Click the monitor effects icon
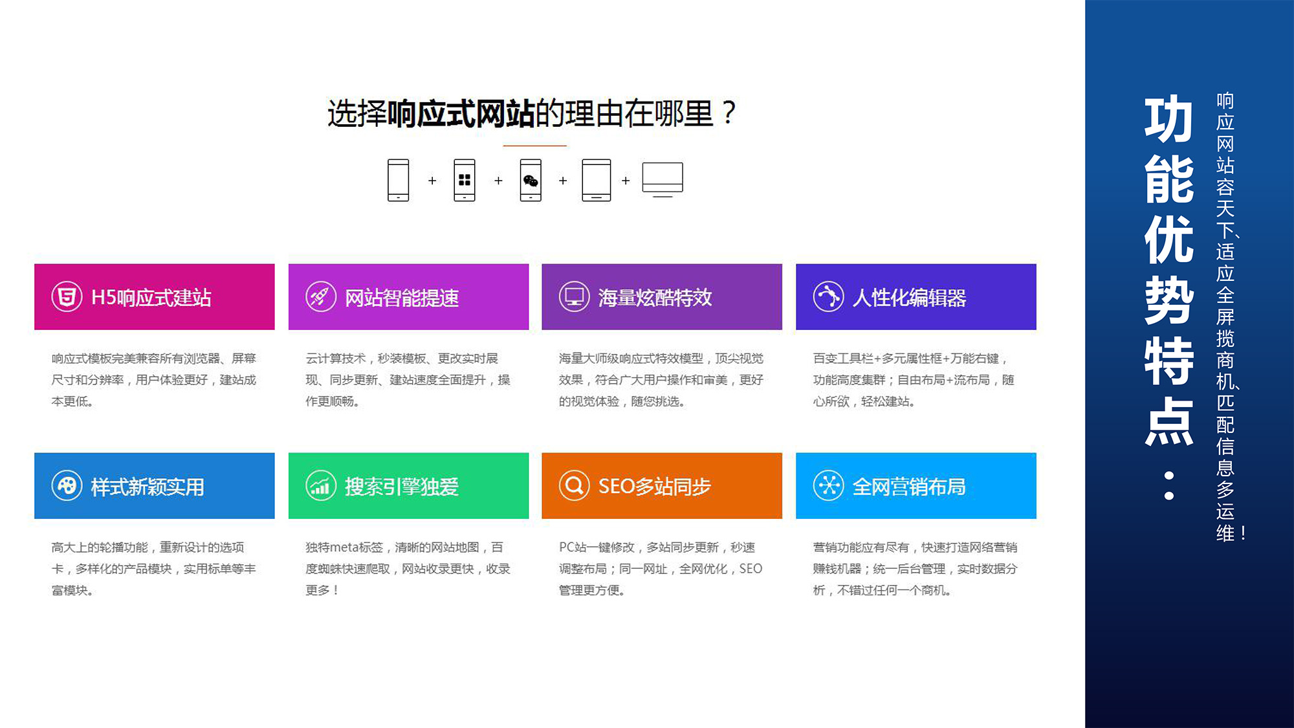1294x728 pixels. (574, 297)
